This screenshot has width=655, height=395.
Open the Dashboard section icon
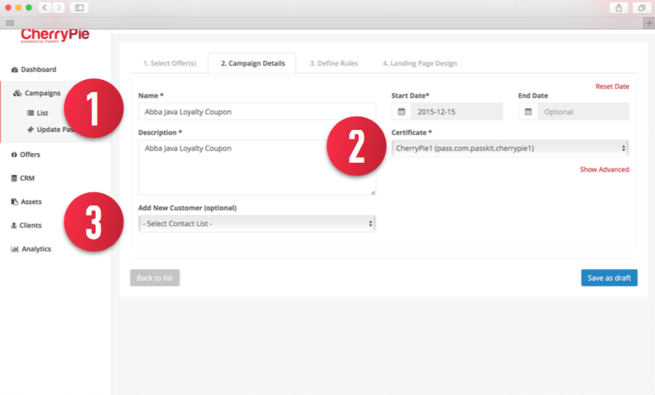[15, 70]
